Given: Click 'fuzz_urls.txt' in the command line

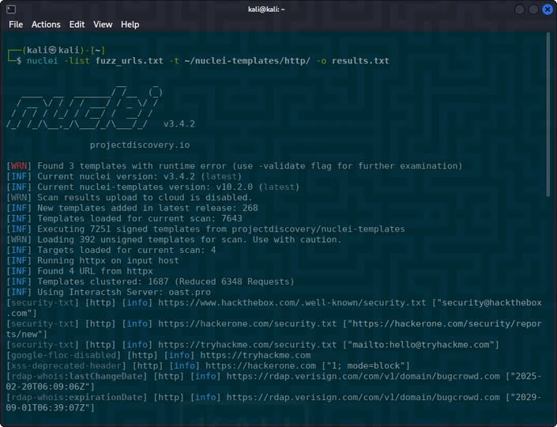Looking at the screenshot, I should pyautogui.click(x=130, y=61).
